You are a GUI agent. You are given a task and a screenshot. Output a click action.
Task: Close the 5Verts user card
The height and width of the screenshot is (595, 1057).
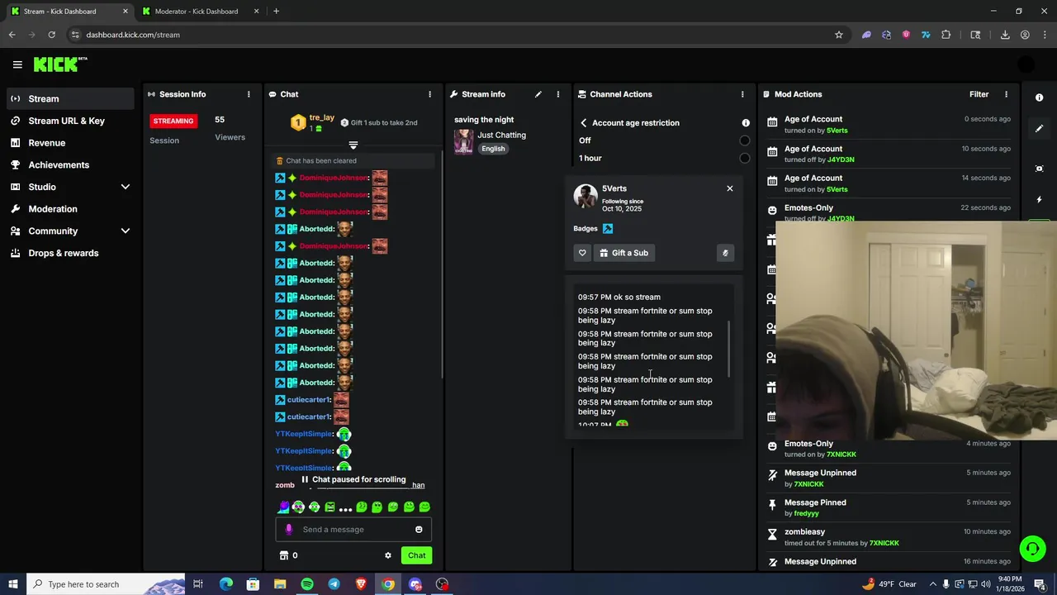730,188
